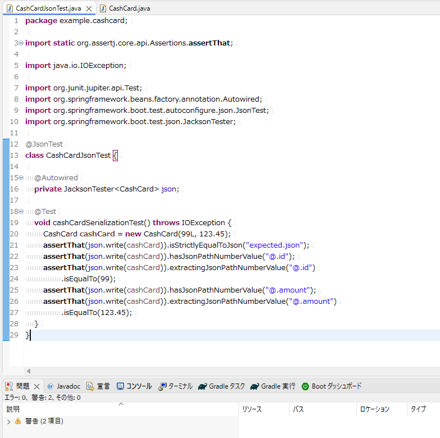Click the Javadoc @ icon
This screenshot has height=438, width=440.
click(51, 386)
